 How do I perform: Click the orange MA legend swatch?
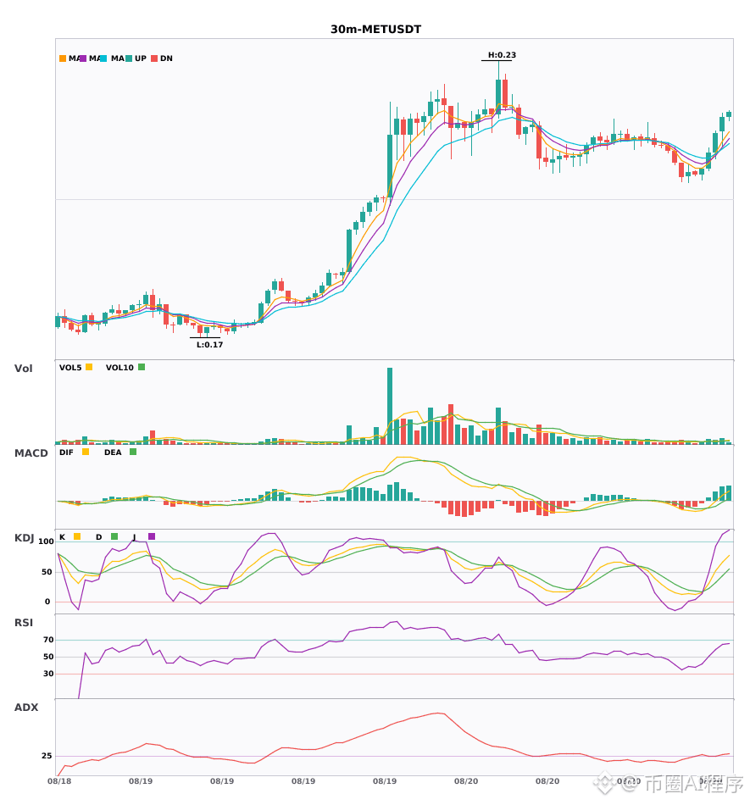[x=63, y=58]
